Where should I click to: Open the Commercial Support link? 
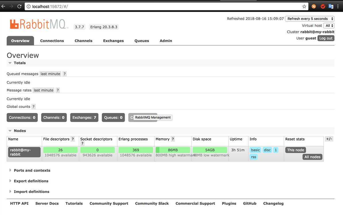(x=195, y=204)
